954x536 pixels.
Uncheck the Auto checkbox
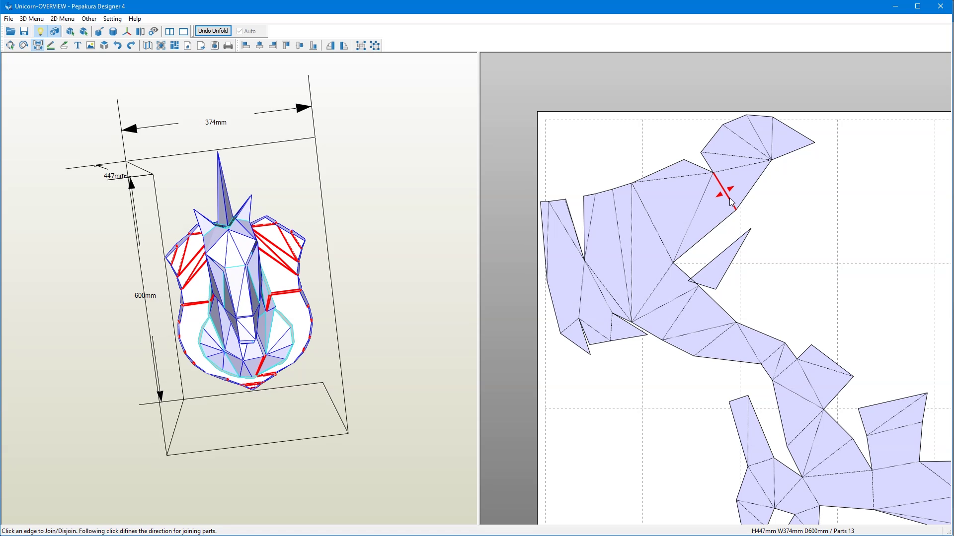coord(239,31)
